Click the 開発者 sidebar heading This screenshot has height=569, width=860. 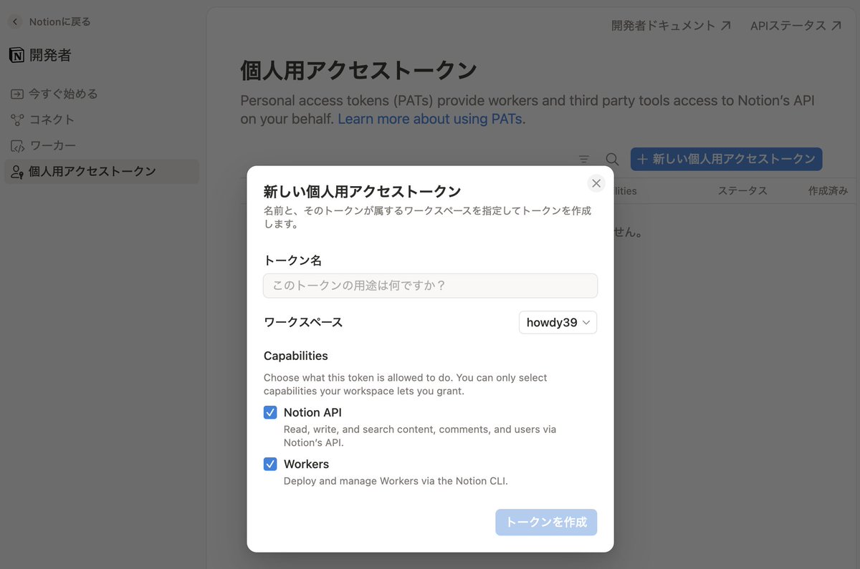click(50, 55)
